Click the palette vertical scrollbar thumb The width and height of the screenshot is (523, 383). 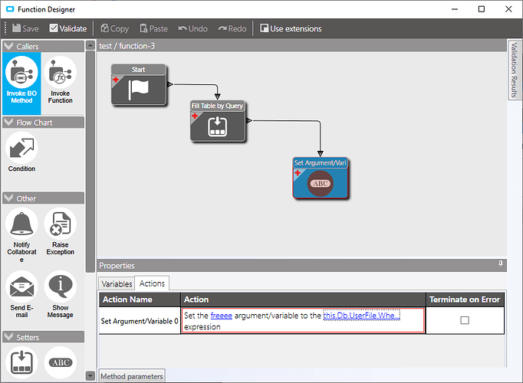[90, 162]
